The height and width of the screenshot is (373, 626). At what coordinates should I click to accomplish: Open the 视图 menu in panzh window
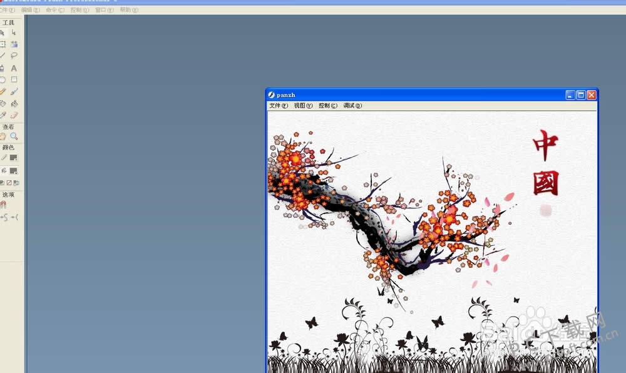[303, 106]
